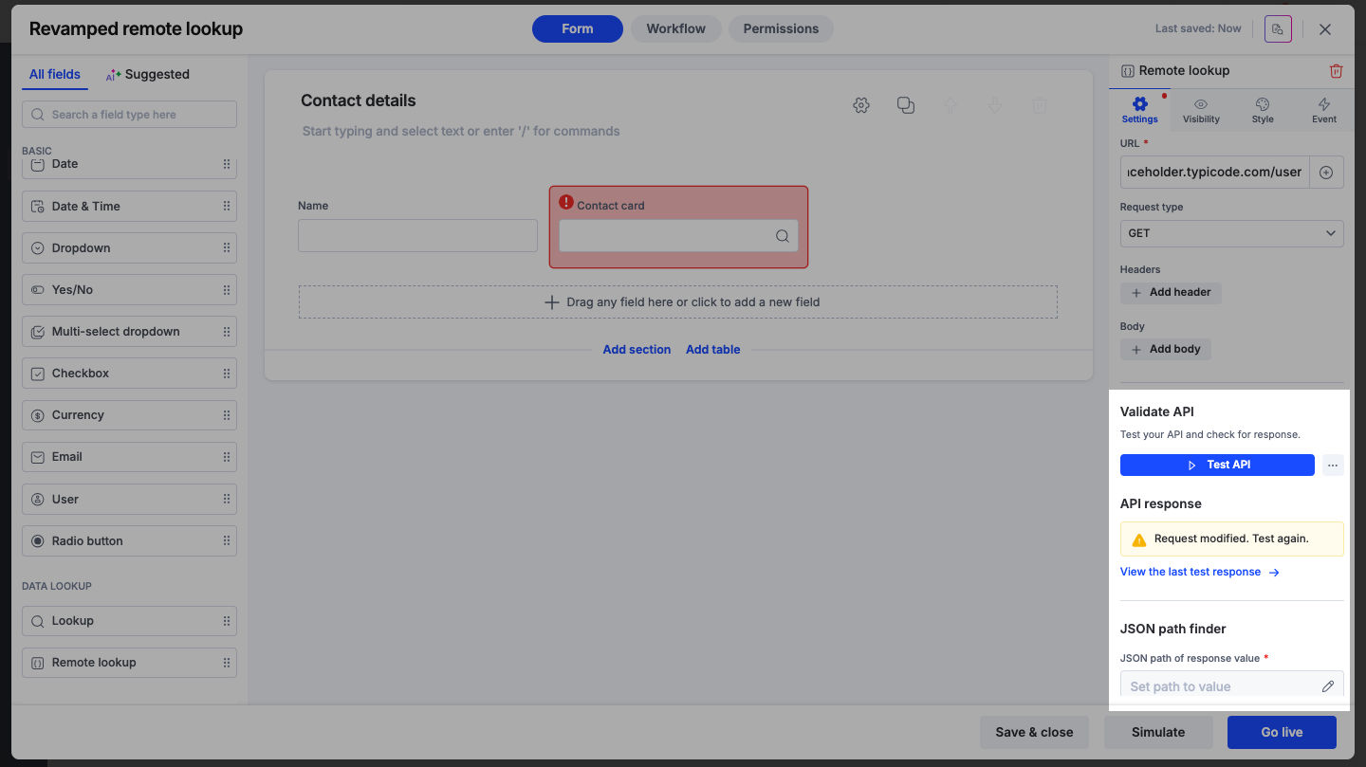Click the plus icon beside the URL field

point(1326,173)
